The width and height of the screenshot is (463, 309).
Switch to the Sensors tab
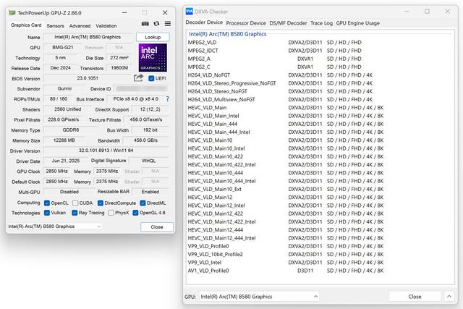click(55, 26)
